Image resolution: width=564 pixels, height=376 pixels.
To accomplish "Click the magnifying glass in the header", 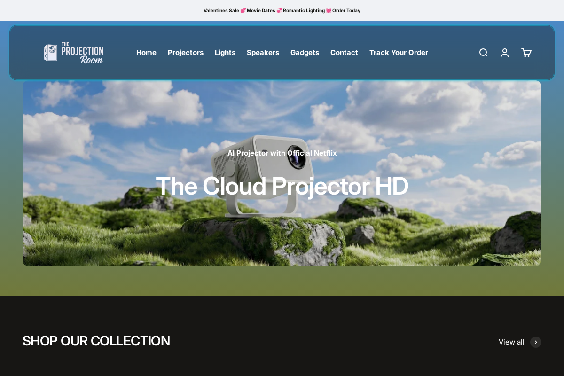I will [483, 53].
